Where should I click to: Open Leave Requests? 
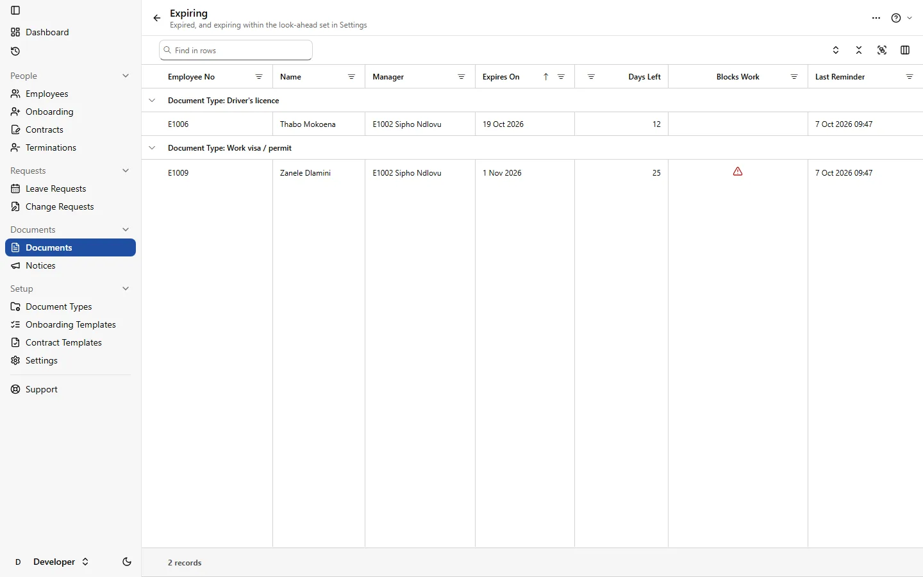click(x=71, y=188)
